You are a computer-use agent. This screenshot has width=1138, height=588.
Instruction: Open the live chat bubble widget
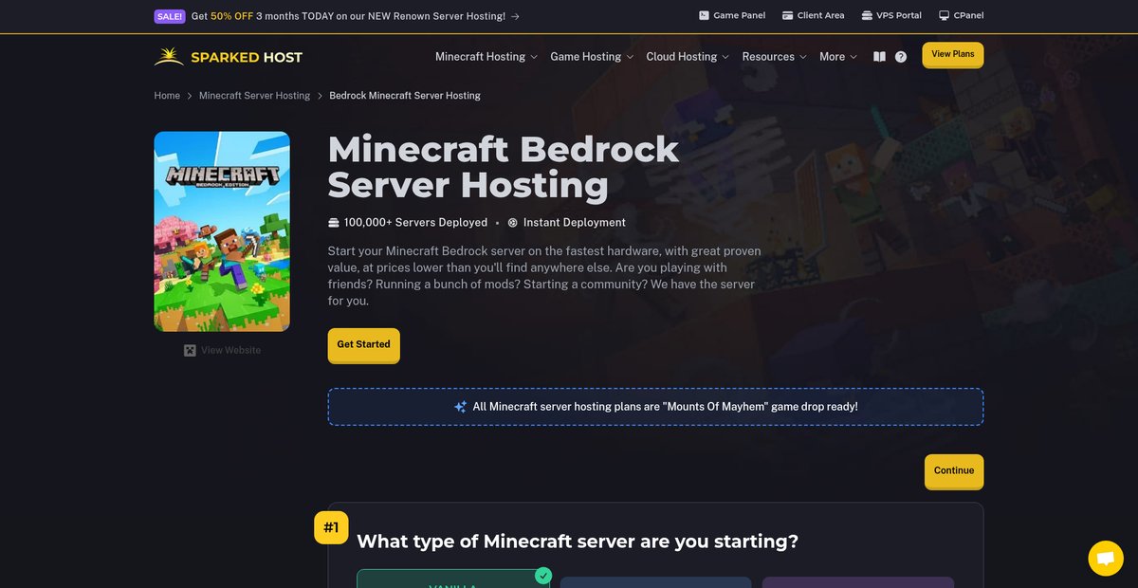pos(1105,559)
